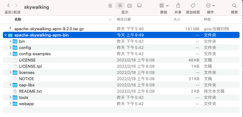
Task: Open the Actions (操作) ellipsis menu
Action: [210, 6]
